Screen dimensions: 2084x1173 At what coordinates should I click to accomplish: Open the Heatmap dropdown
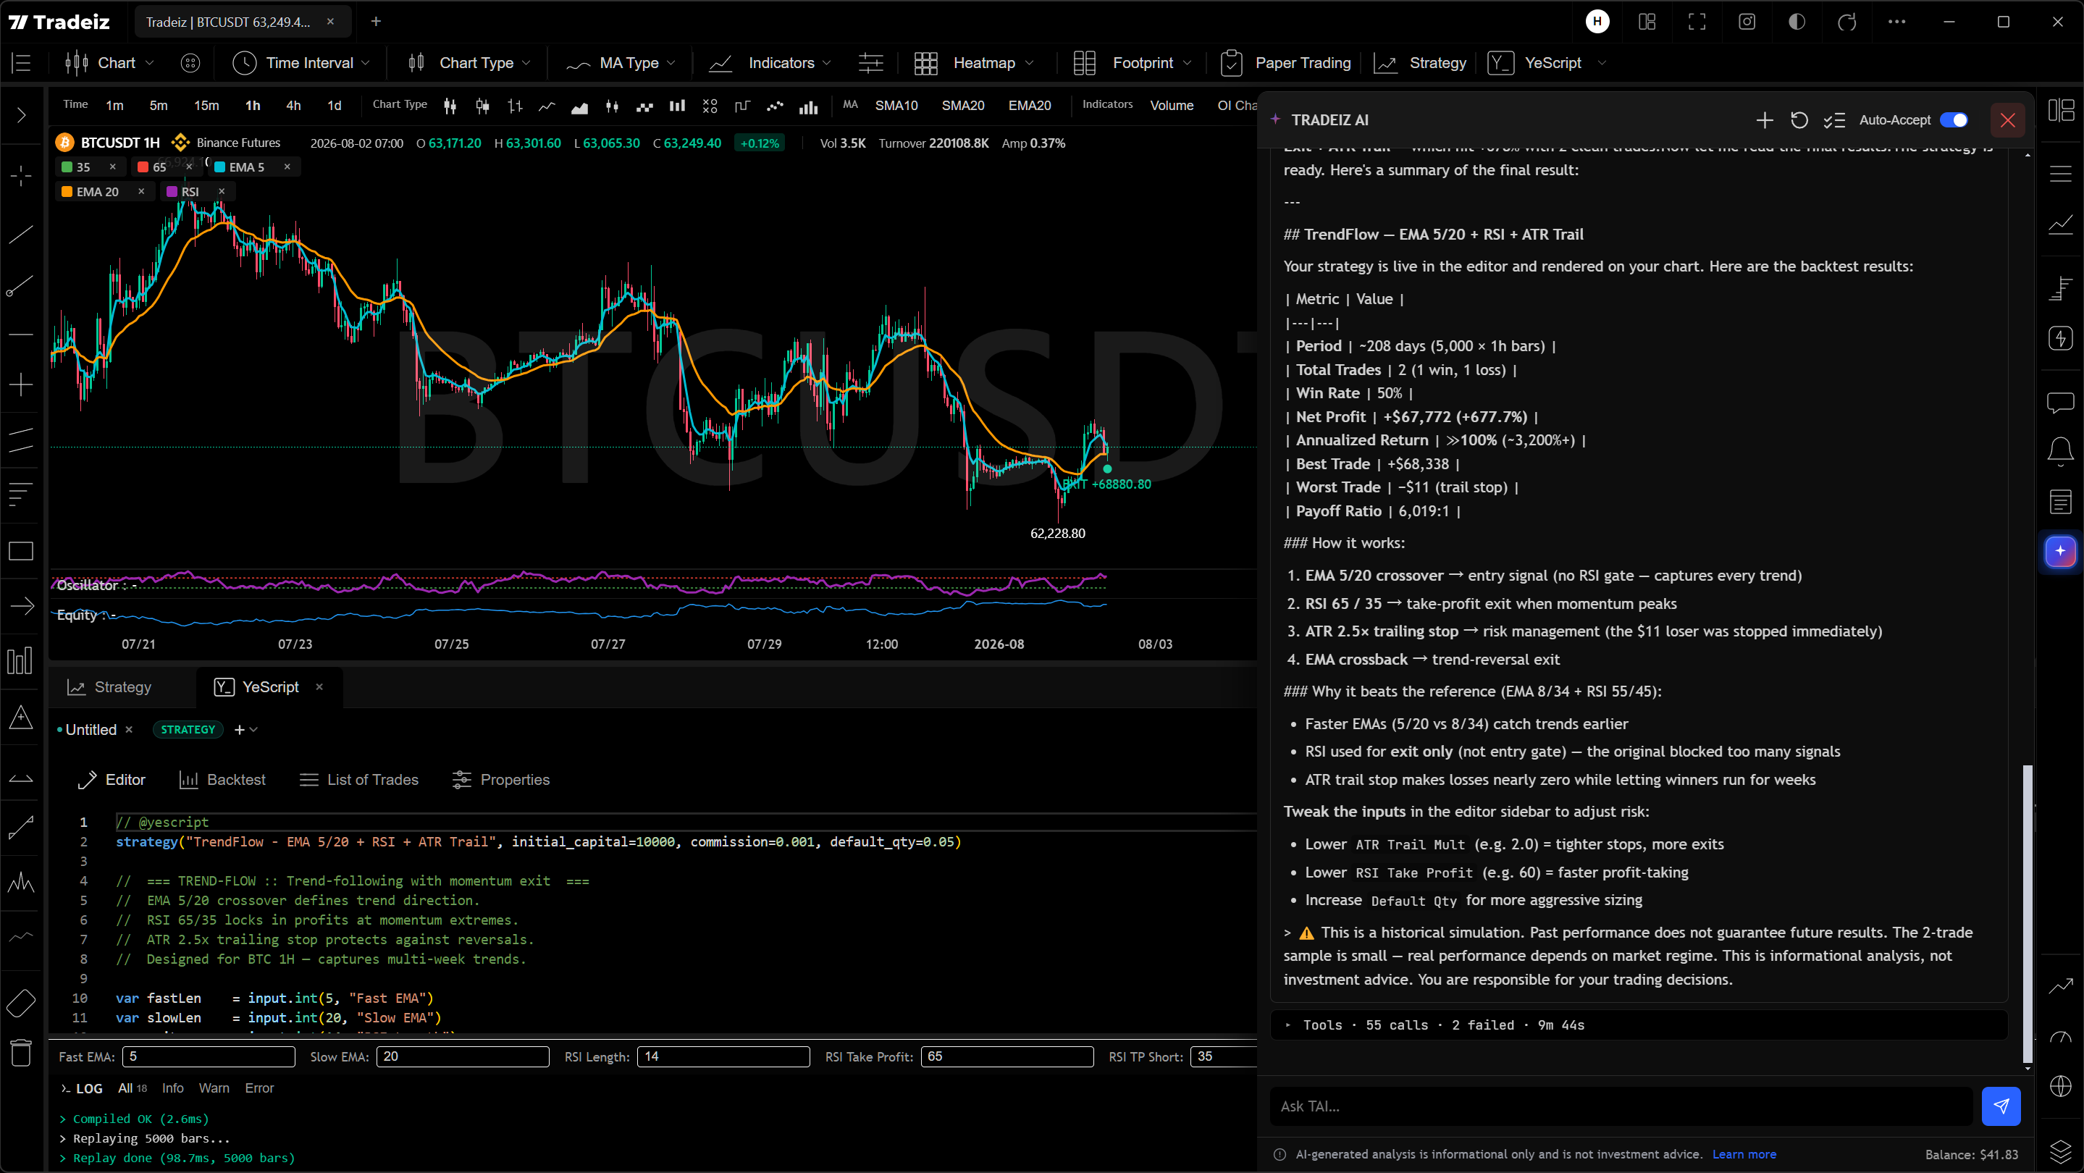pyautogui.click(x=974, y=63)
